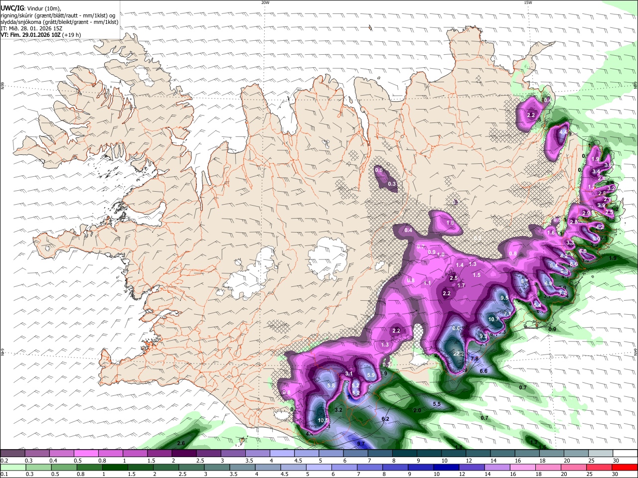Click the '2.0' rain value offshore southeast
The image size is (638, 478).
tap(417, 410)
